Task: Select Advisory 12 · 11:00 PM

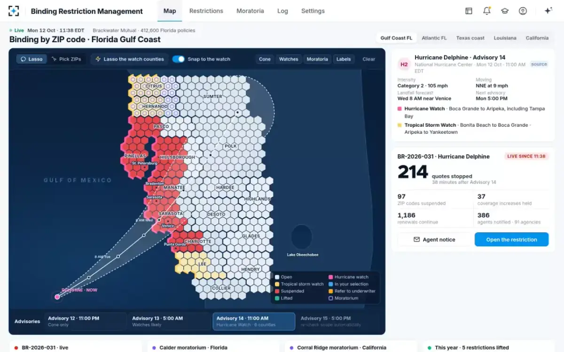Action: click(85, 321)
